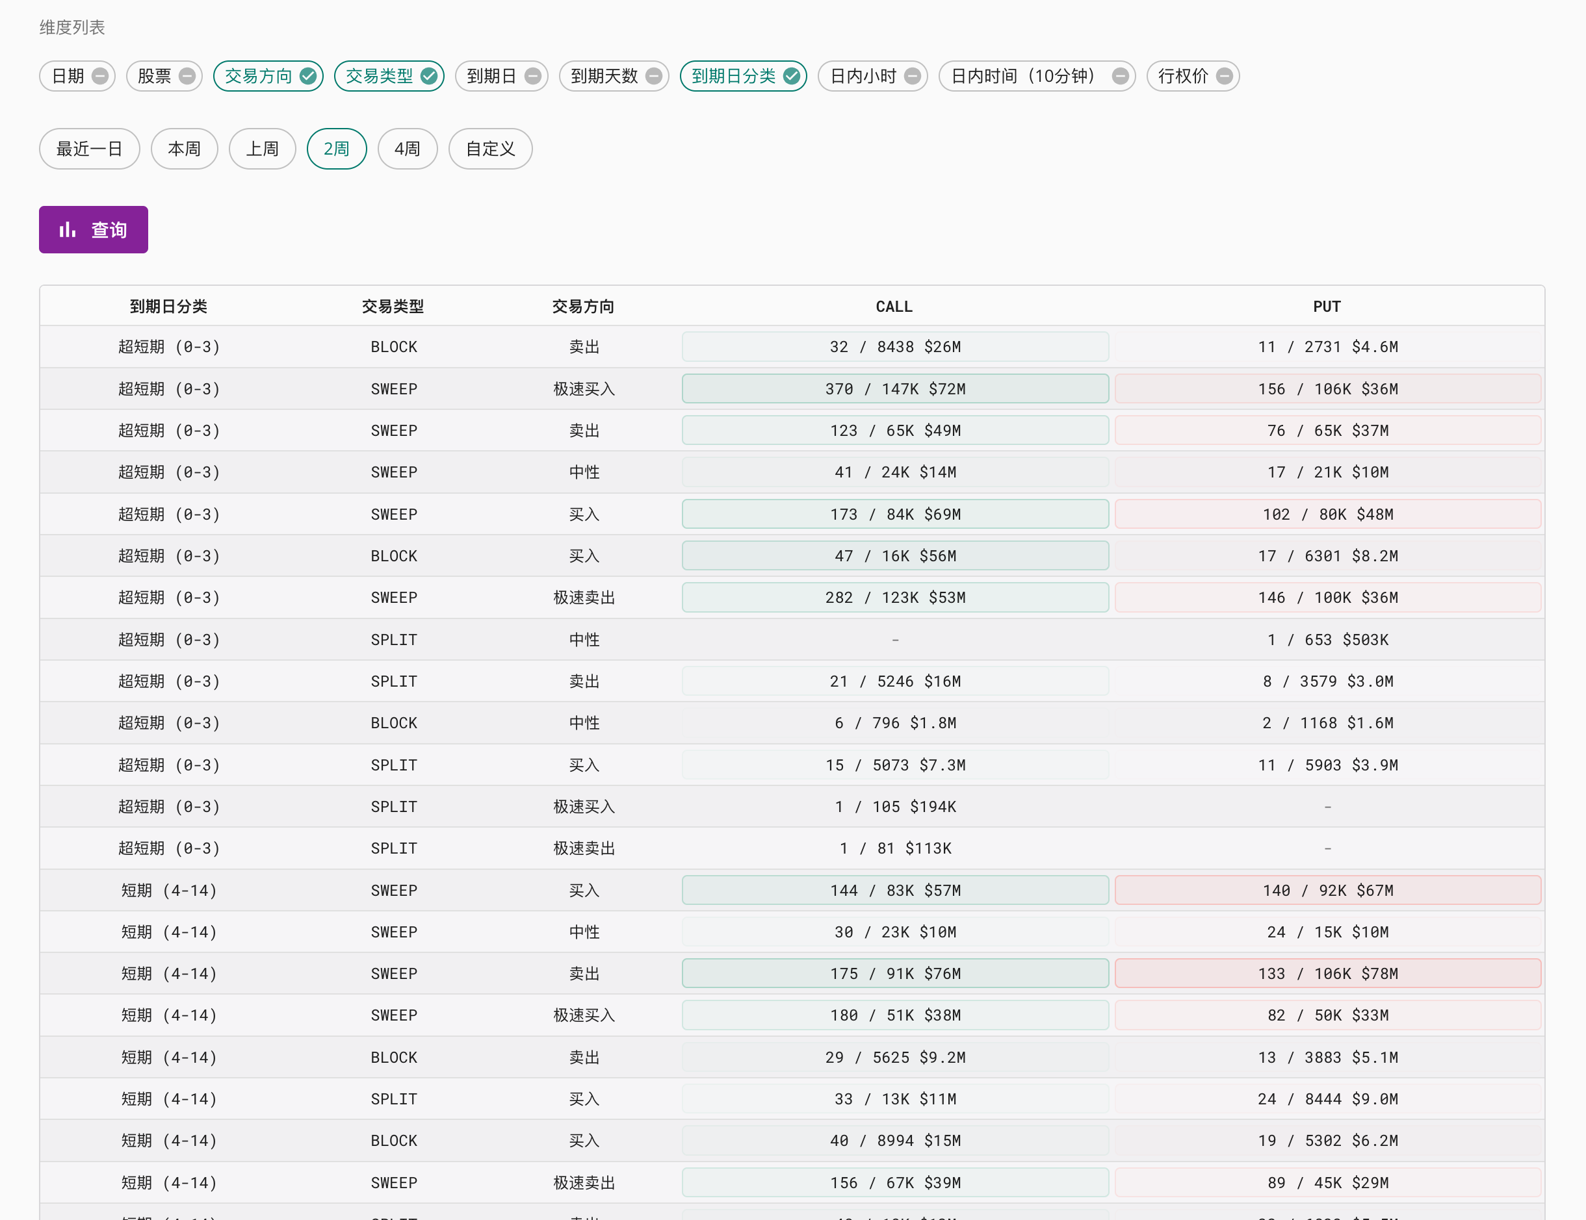Viewport: 1586px width, 1220px height.
Task: Click CALL cell 47 / 16K $56M
Action: 896,555
